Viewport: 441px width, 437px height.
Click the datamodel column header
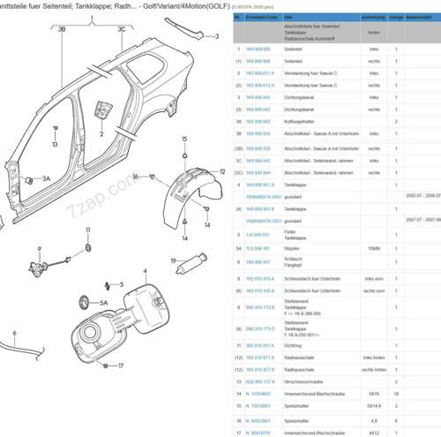click(419, 18)
